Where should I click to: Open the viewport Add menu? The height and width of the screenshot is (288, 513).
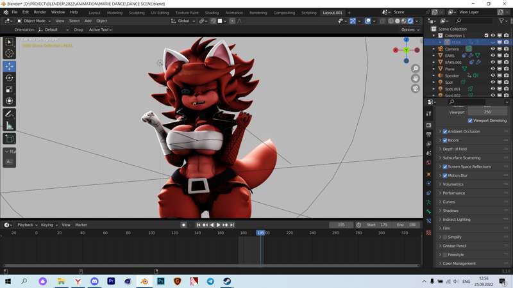[x=88, y=21]
